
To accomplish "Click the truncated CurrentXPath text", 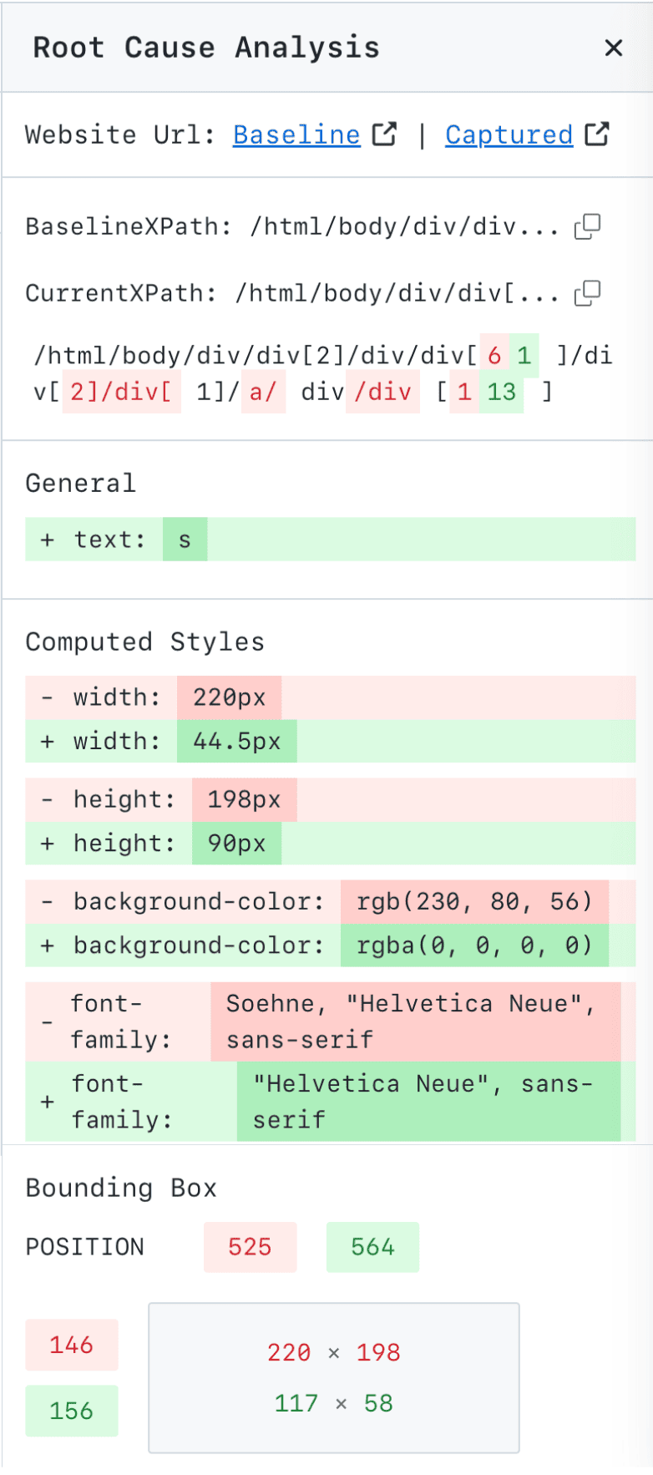I will (397, 294).
